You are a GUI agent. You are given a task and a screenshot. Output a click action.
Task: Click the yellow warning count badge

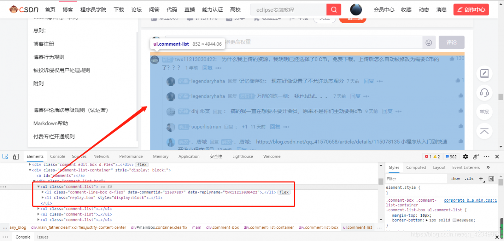[x=437, y=156]
